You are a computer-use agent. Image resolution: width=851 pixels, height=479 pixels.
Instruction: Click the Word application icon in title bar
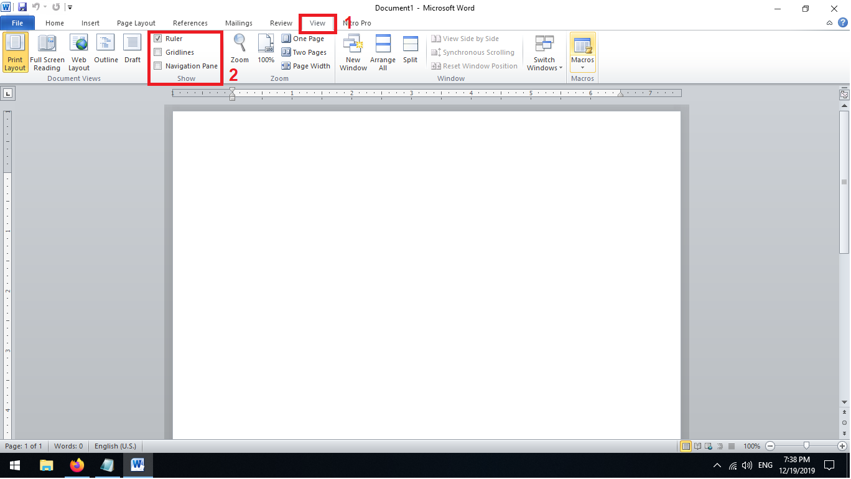point(6,7)
